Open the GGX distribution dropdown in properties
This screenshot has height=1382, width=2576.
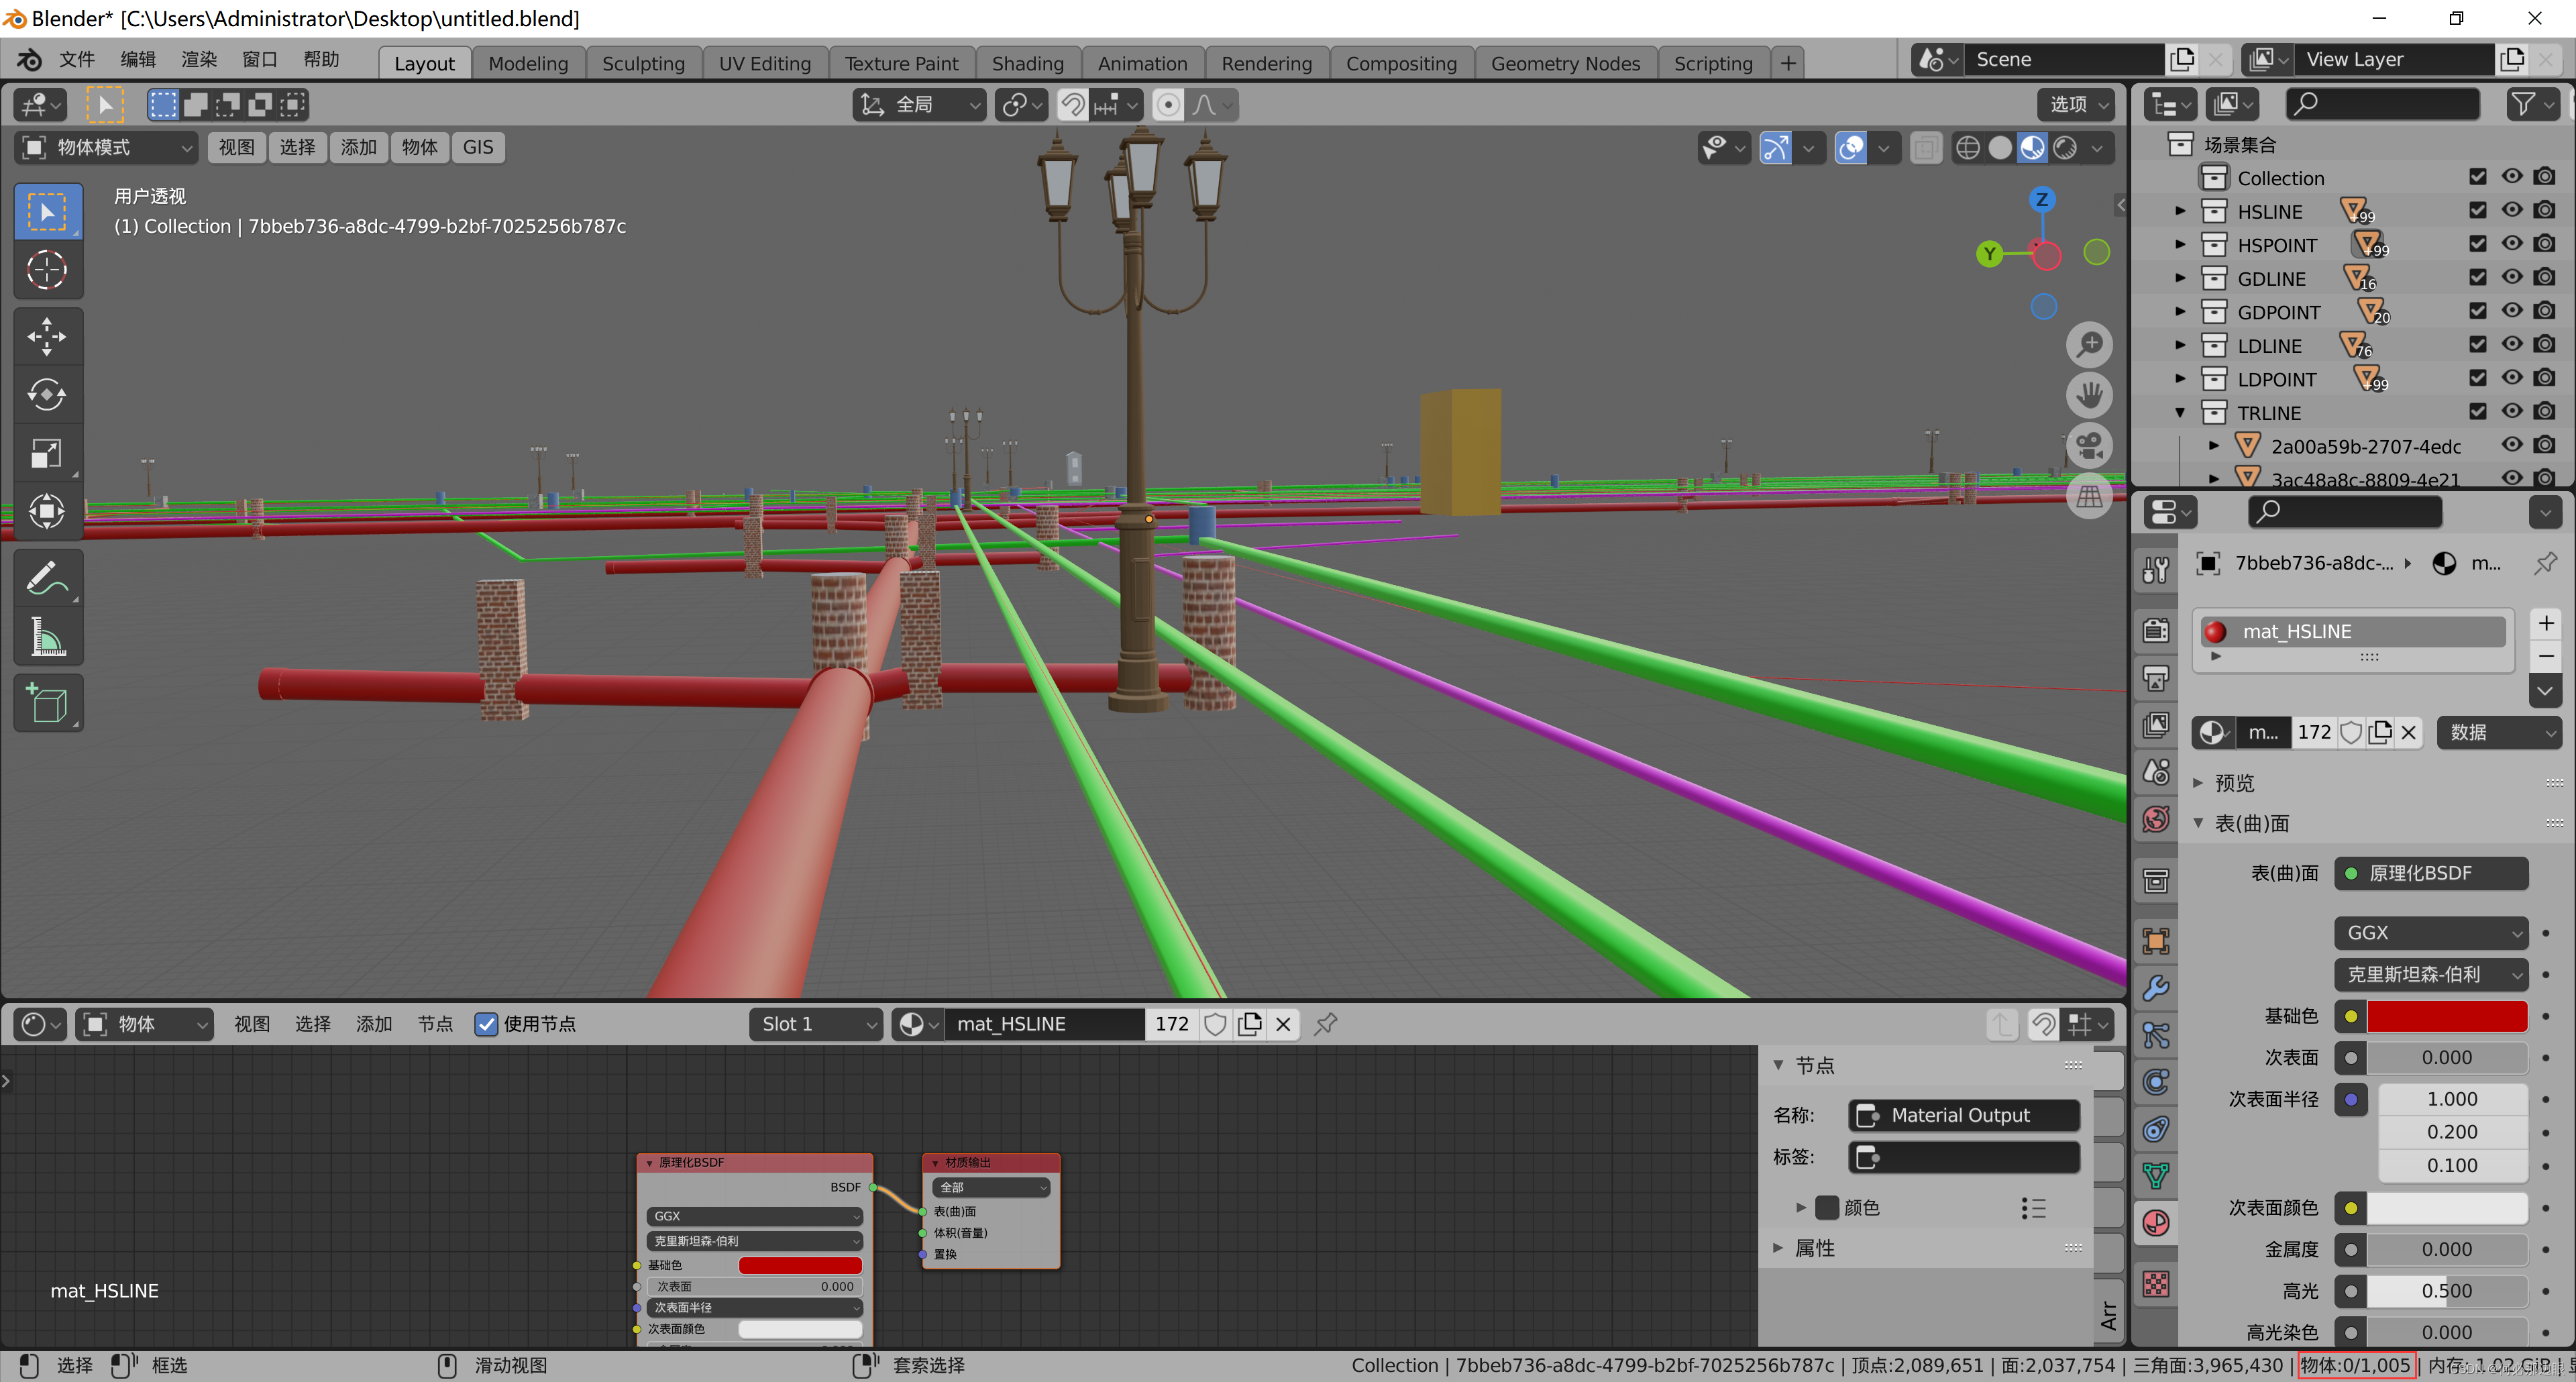pyautogui.click(x=2431, y=933)
